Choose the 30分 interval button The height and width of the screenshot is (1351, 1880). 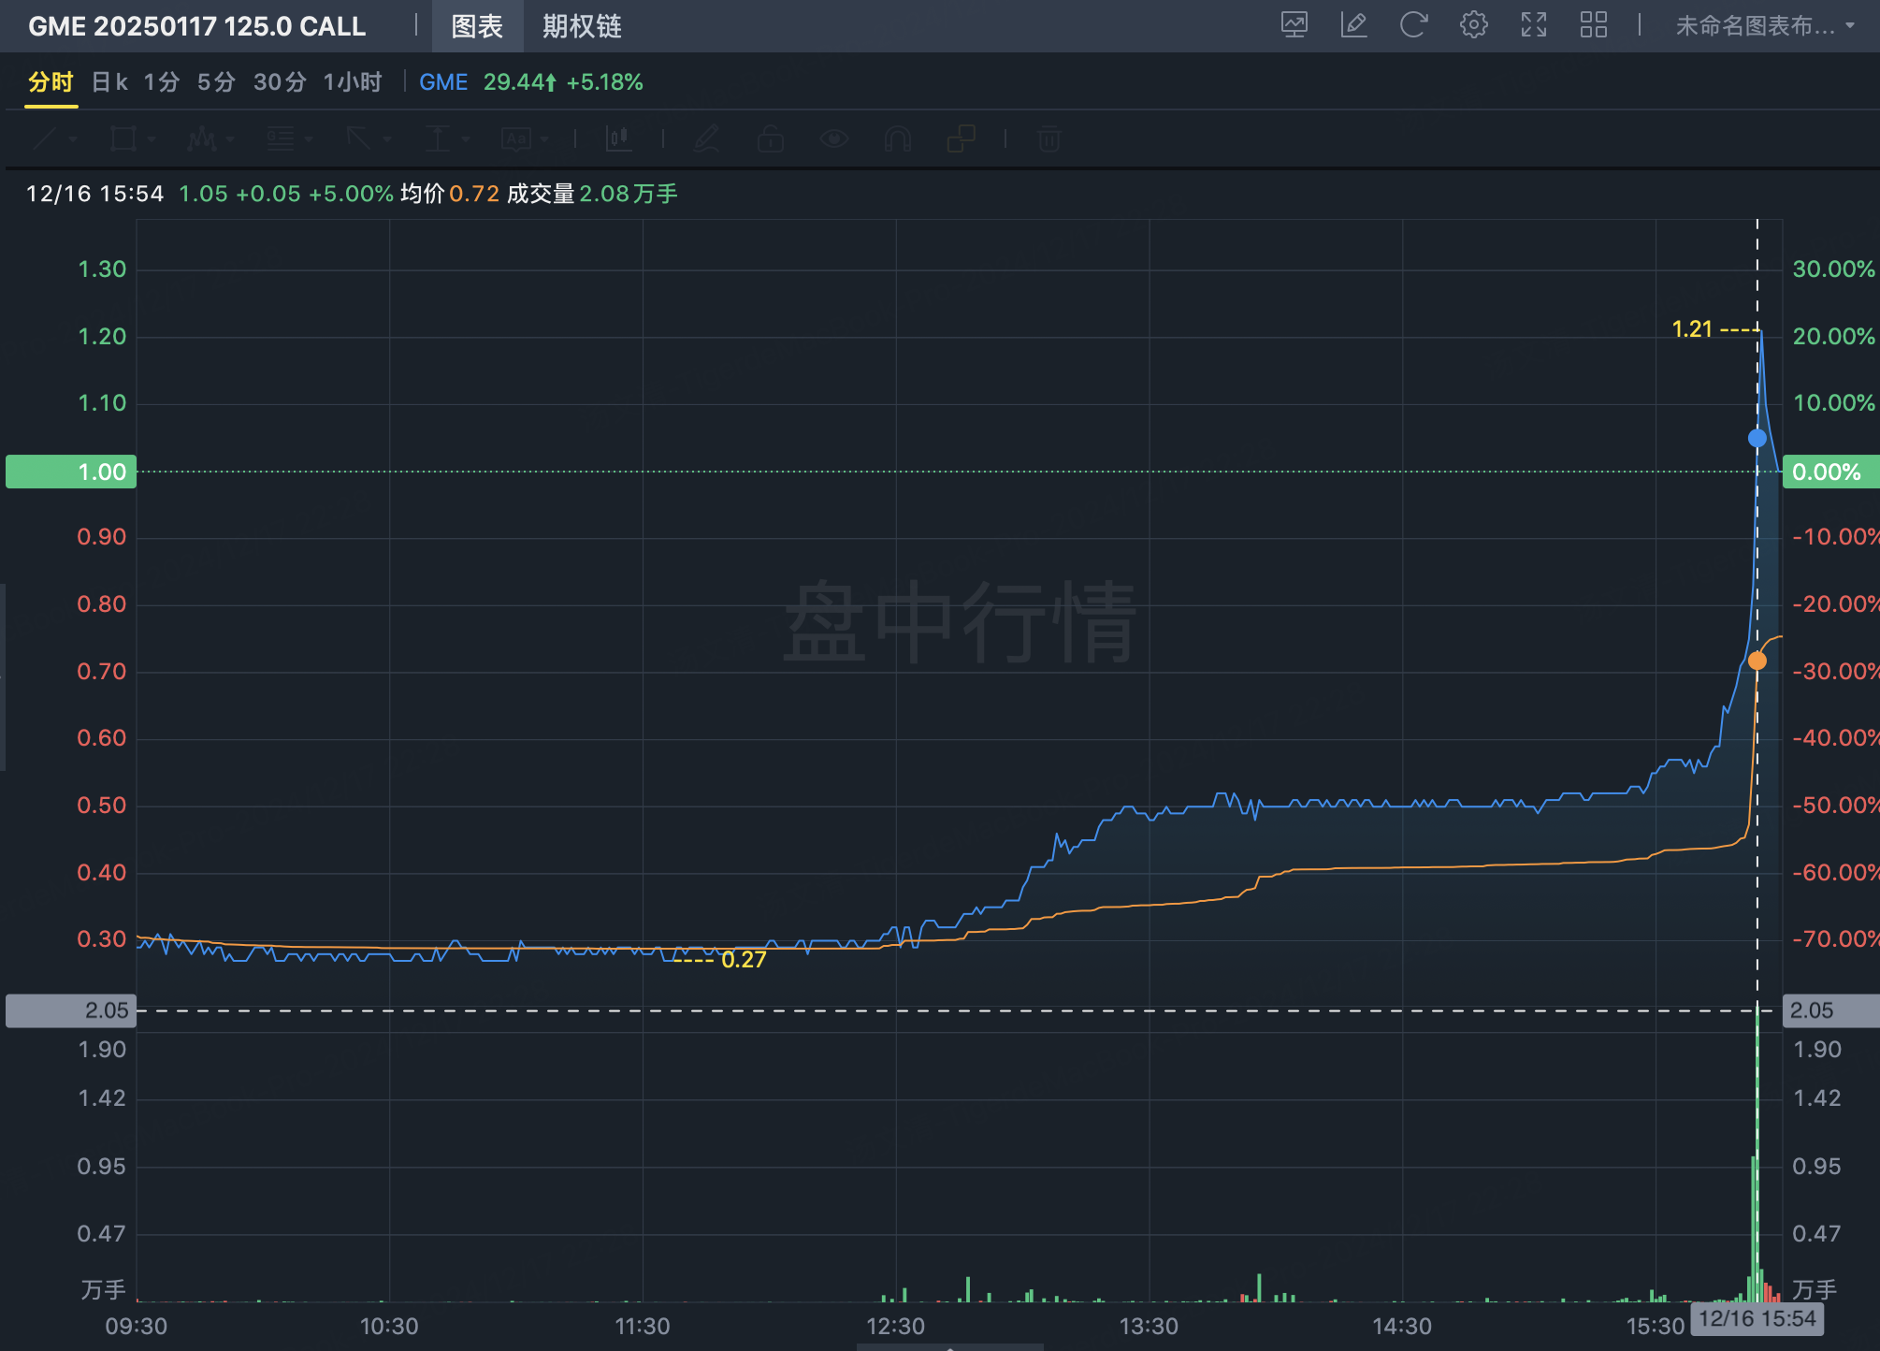coord(280,82)
